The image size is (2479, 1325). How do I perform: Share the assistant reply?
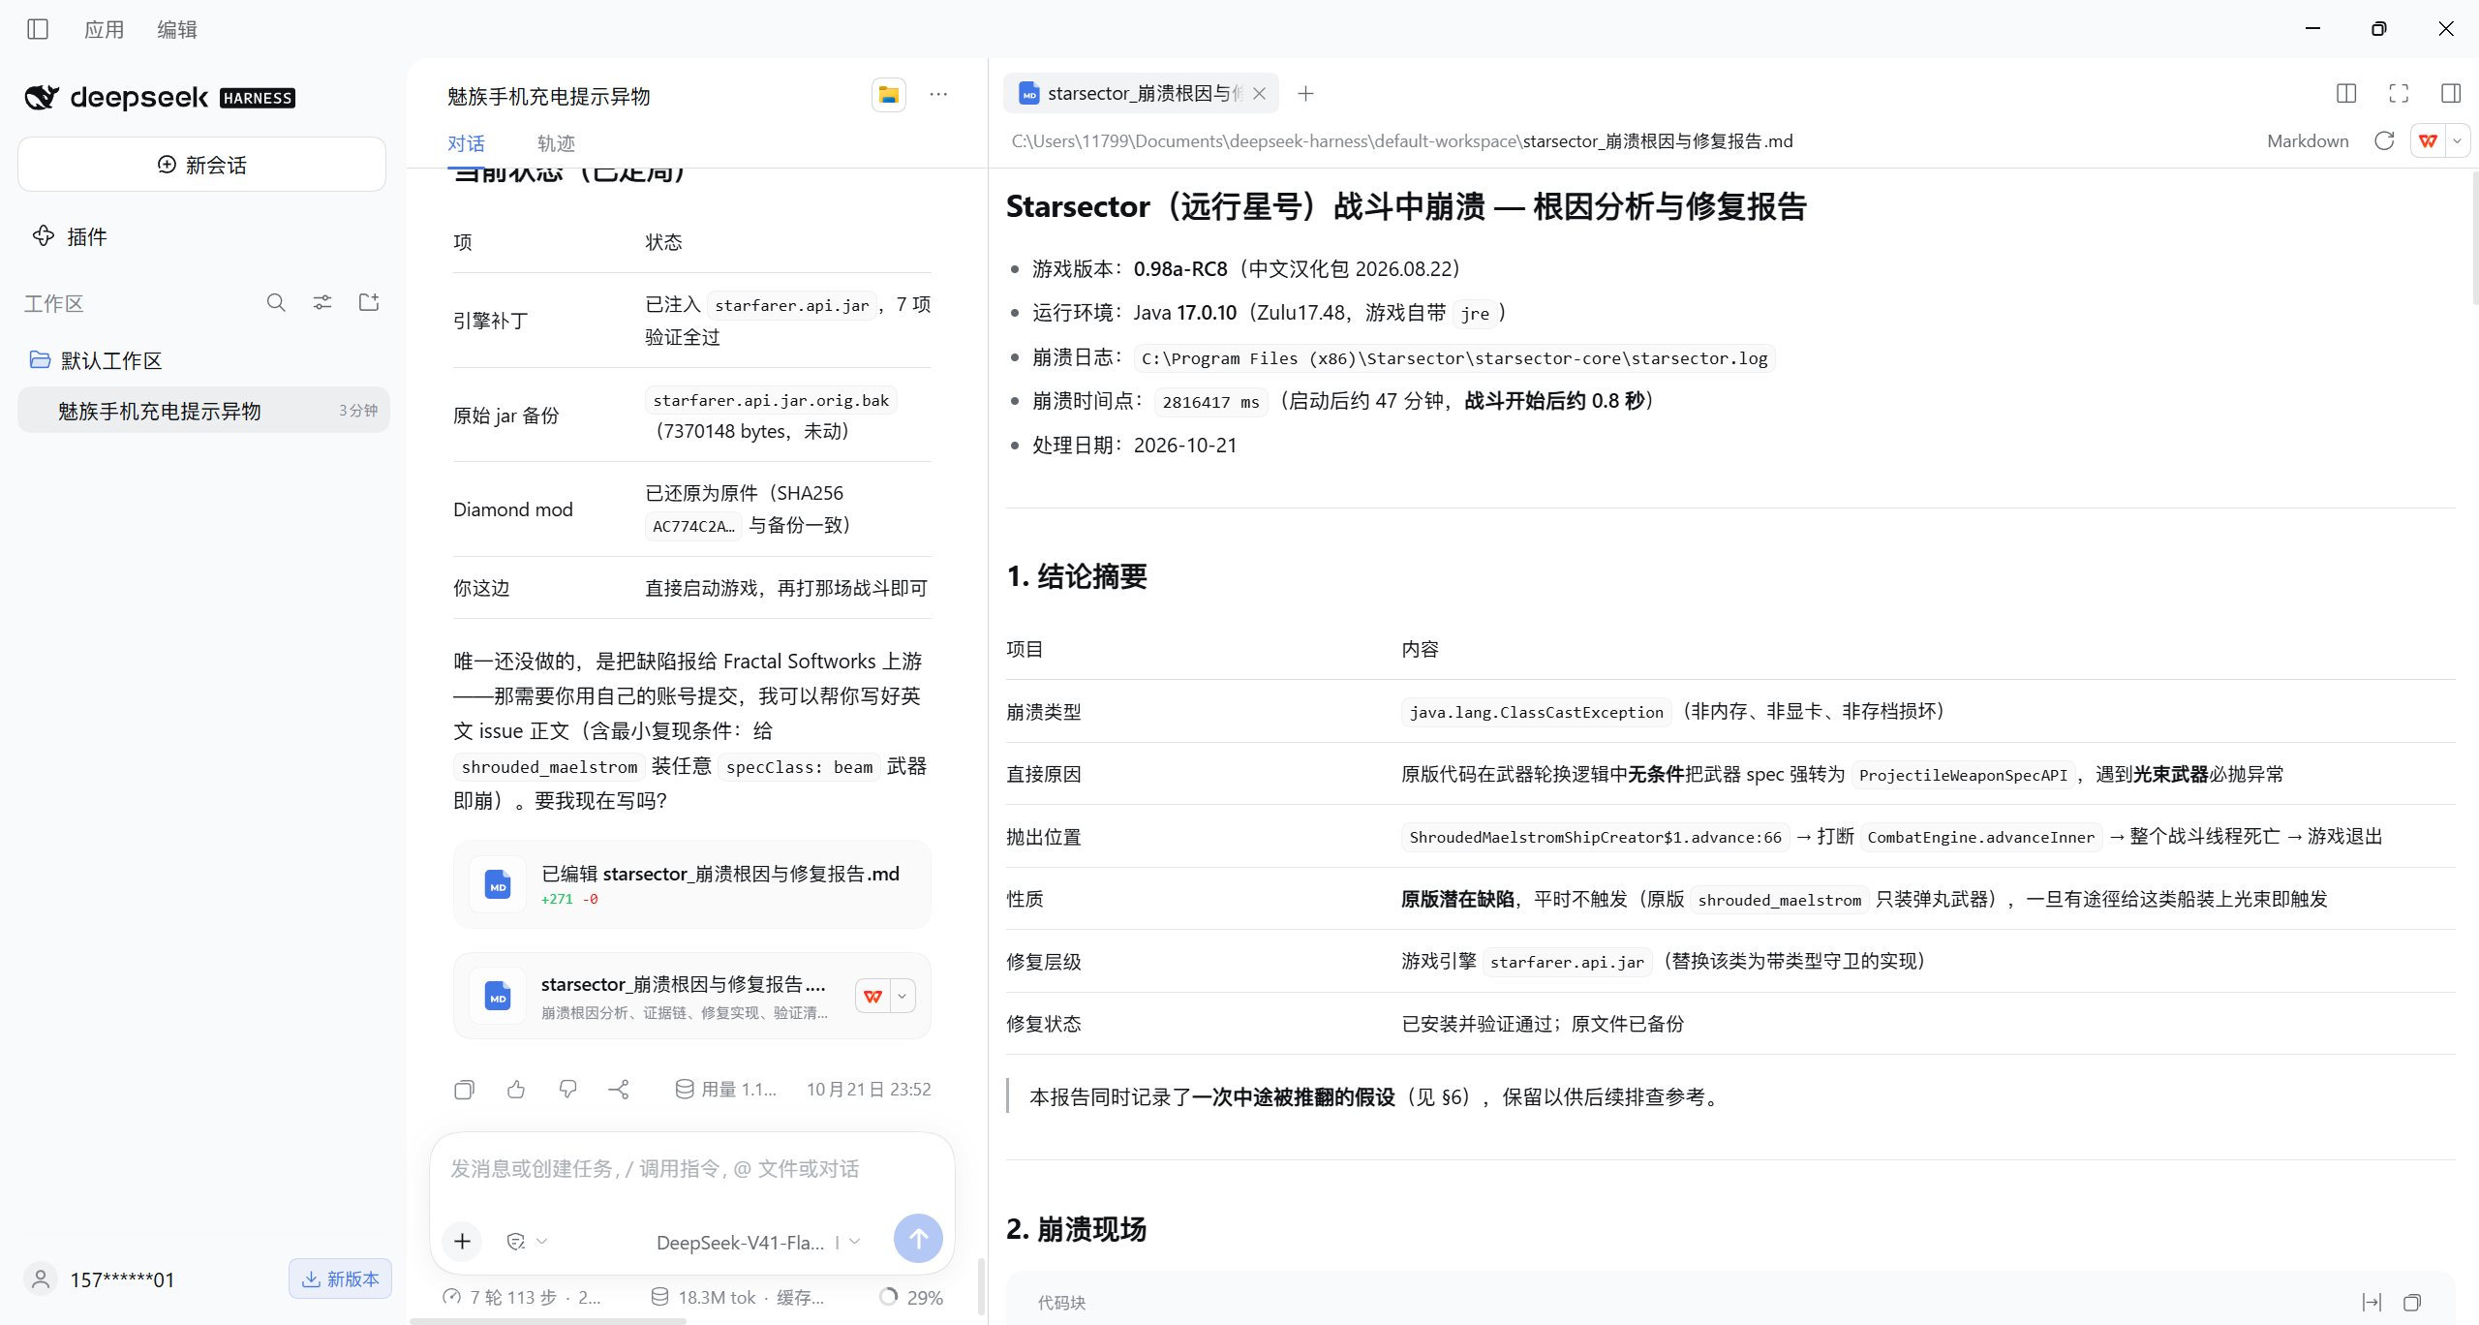[620, 1090]
